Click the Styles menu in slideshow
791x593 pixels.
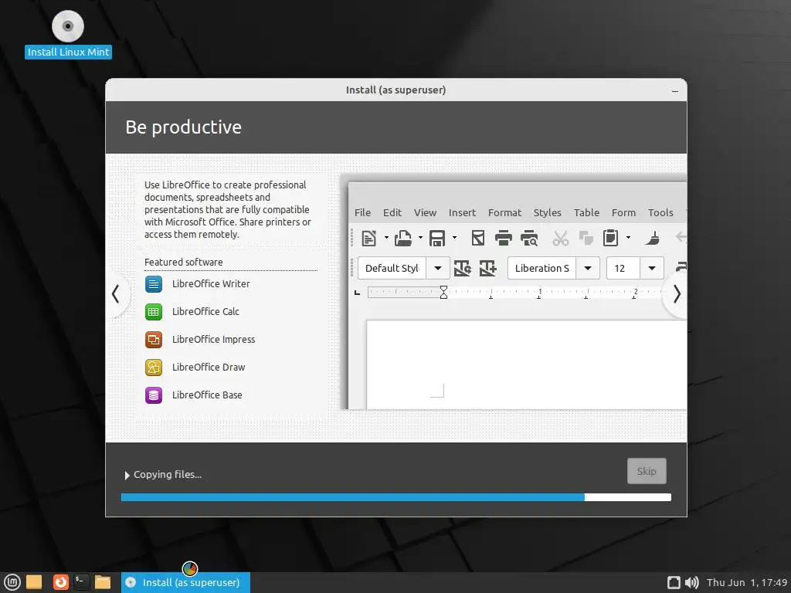(x=548, y=213)
